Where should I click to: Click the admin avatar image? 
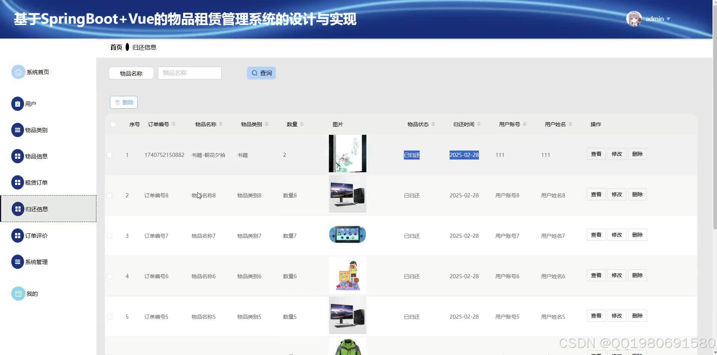click(634, 18)
